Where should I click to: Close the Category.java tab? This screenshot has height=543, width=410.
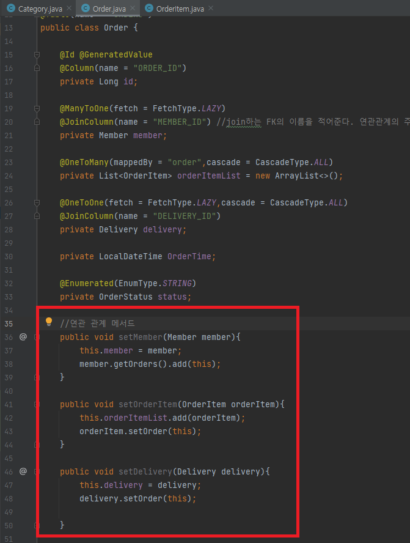click(x=69, y=8)
